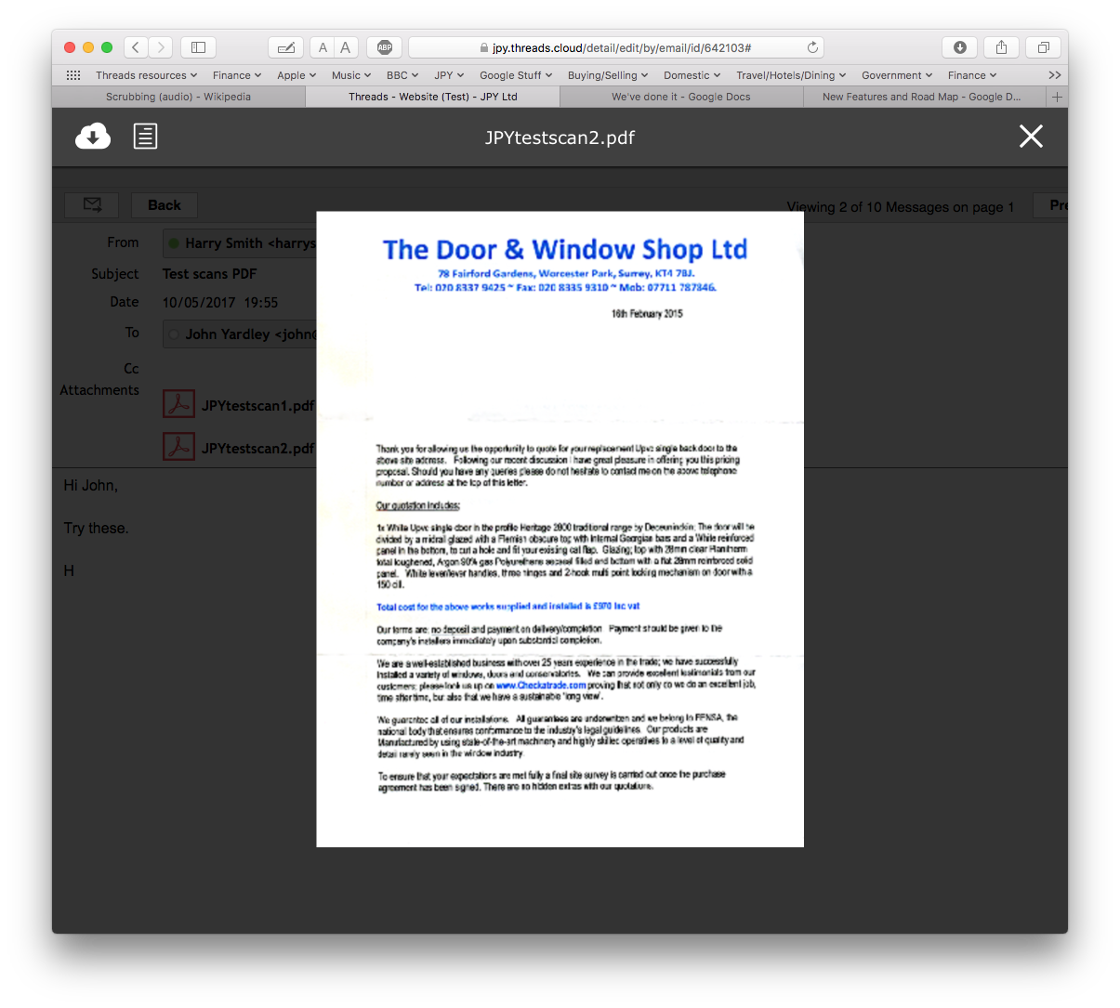Select Threads - Website (Test) tab

[433, 97]
